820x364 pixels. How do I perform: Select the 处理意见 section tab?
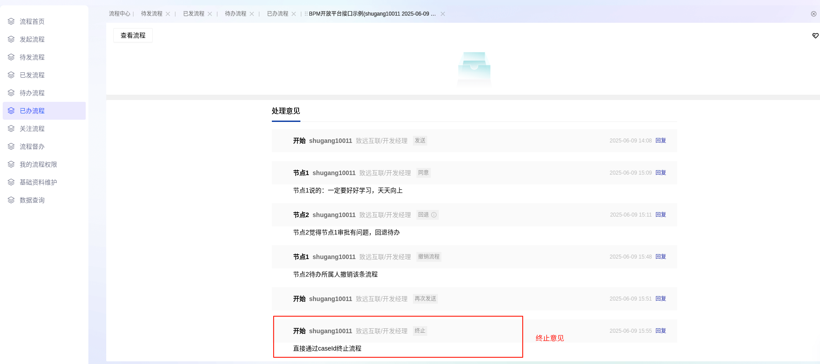pos(286,111)
